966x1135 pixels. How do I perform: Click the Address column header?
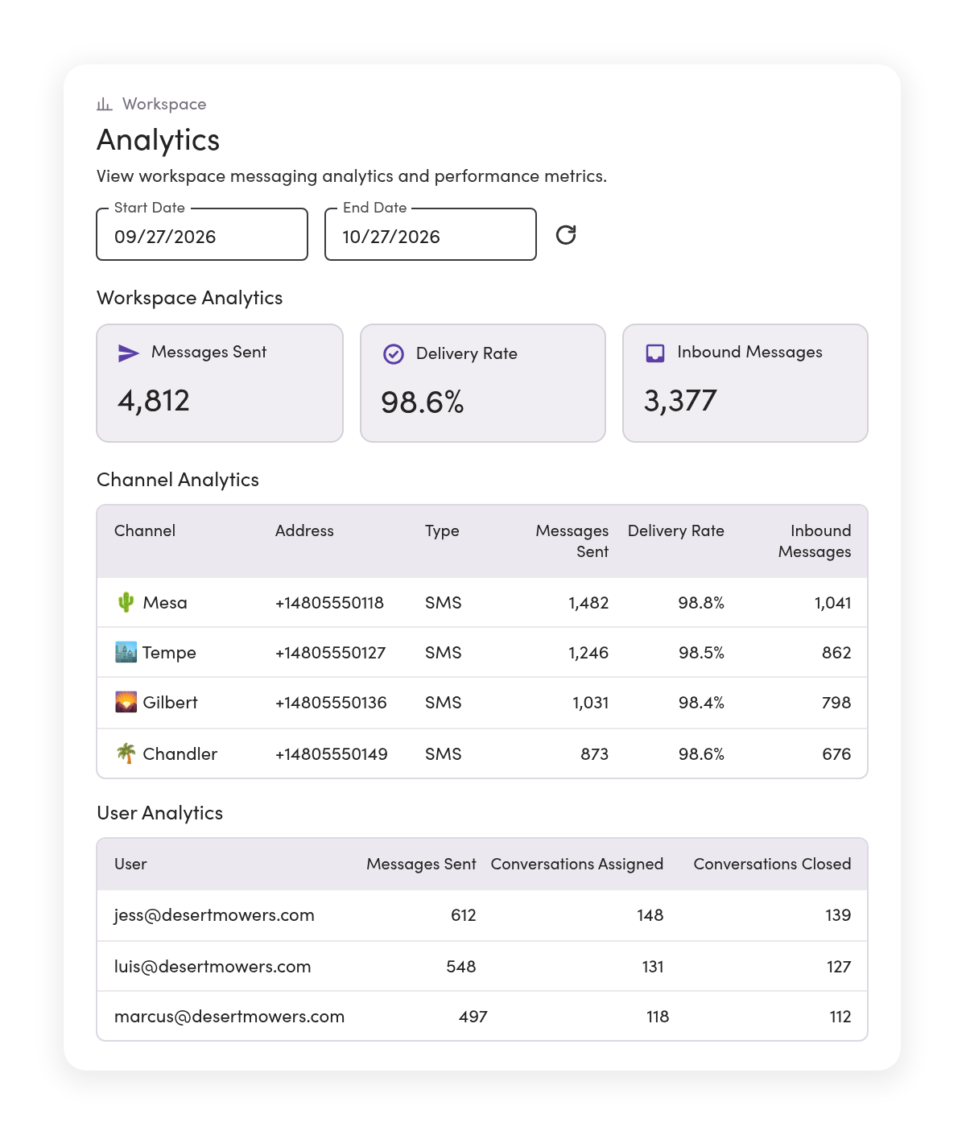click(304, 530)
